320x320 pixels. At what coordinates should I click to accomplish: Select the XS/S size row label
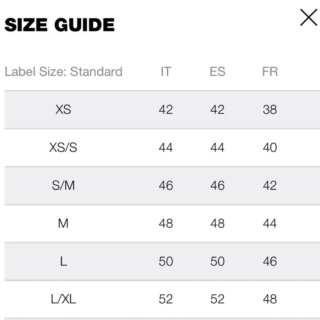pyautogui.click(x=63, y=147)
